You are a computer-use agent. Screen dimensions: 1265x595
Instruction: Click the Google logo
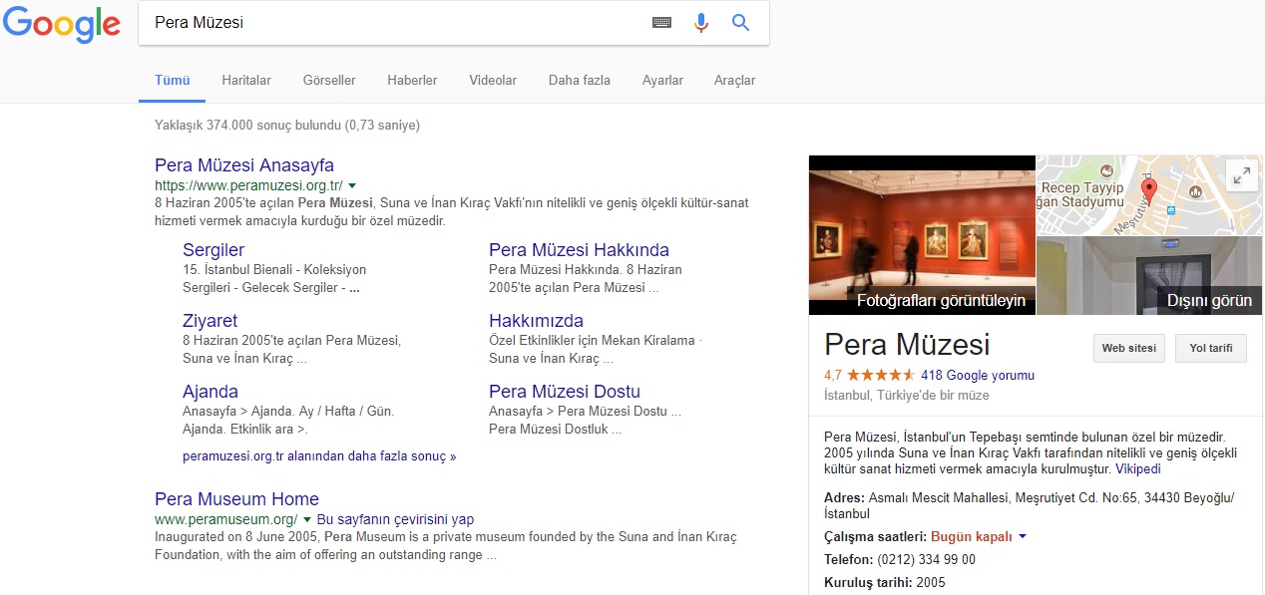[61, 23]
